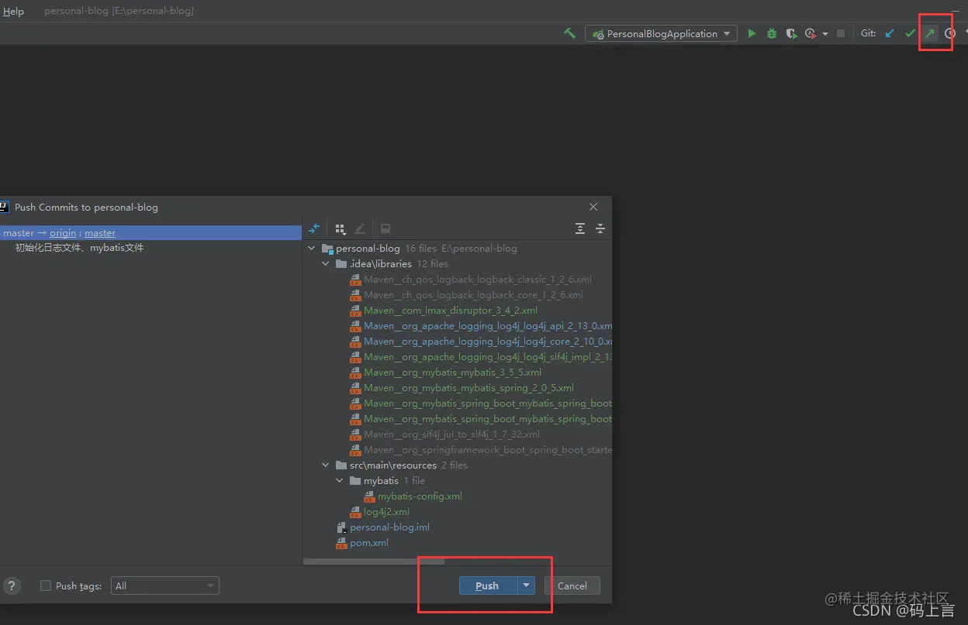Screen dimensions: 968x625
Task: Click the origin remote link
Action: pyautogui.click(x=63, y=232)
